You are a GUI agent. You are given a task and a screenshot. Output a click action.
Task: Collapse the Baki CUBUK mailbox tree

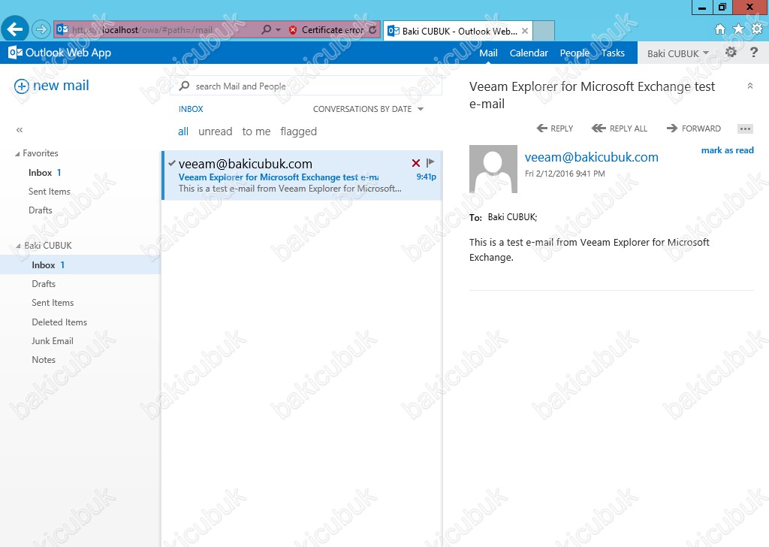(18, 246)
